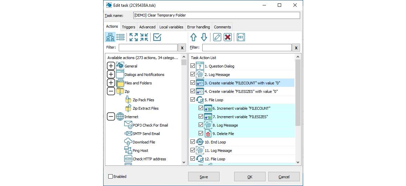
Task: Delete selected action with red X
Action: click(x=228, y=37)
